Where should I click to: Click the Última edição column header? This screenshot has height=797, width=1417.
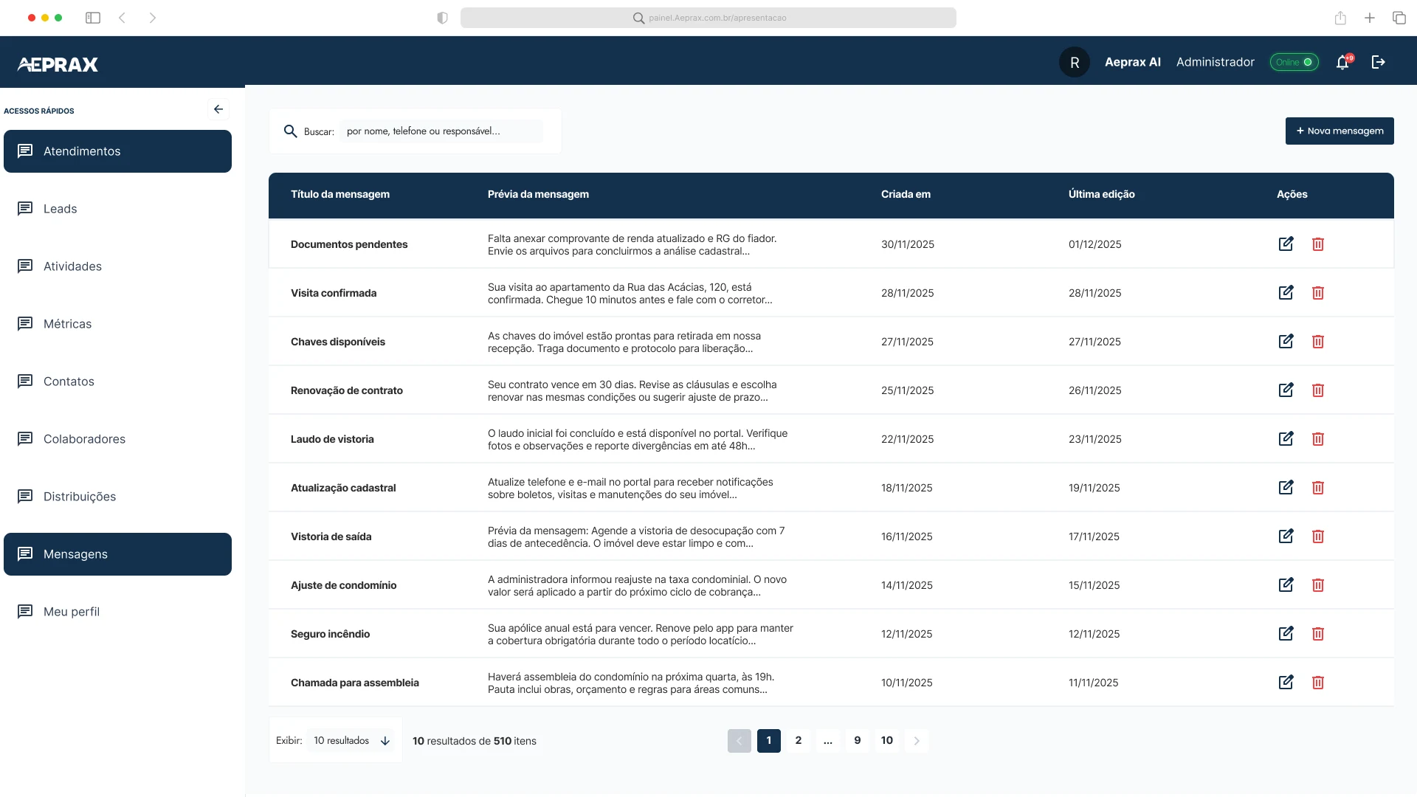click(x=1102, y=194)
